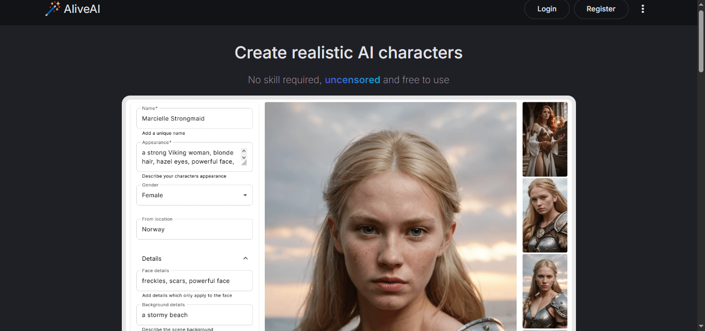Click the large Viking woman portrait image

point(391,216)
